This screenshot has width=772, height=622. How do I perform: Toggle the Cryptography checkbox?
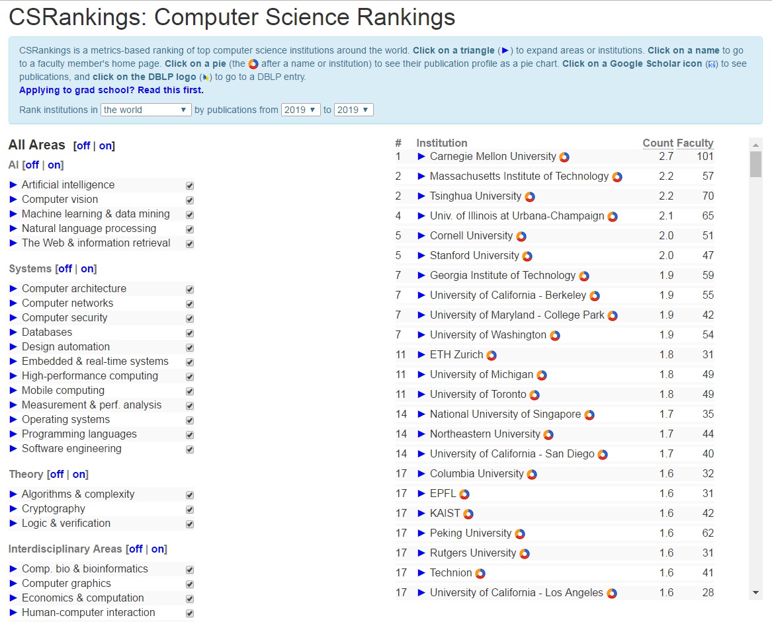[x=190, y=510]
